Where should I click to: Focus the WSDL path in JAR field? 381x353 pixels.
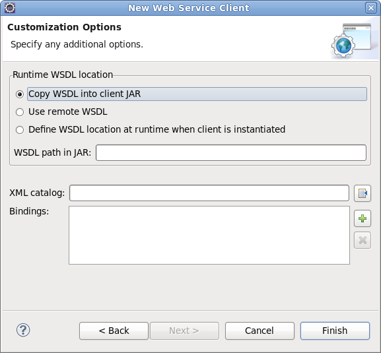coord(231,152)
